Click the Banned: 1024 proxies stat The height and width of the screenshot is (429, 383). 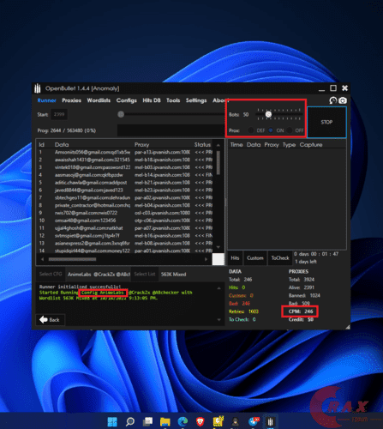[304, 295]
